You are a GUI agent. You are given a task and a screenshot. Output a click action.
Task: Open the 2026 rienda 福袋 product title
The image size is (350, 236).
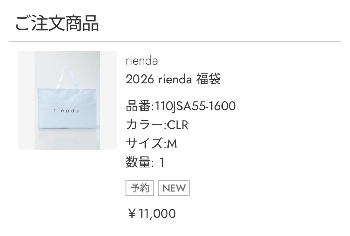(x=173, y=80)
